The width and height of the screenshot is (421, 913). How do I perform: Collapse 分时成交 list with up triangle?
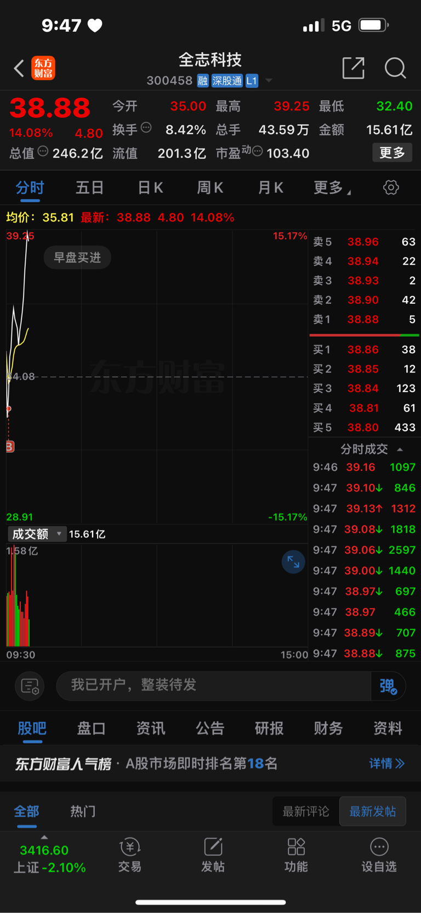click(400, 449)
